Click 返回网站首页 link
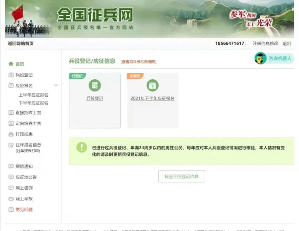This screenshot has width=299, height=231. (20, 43)
